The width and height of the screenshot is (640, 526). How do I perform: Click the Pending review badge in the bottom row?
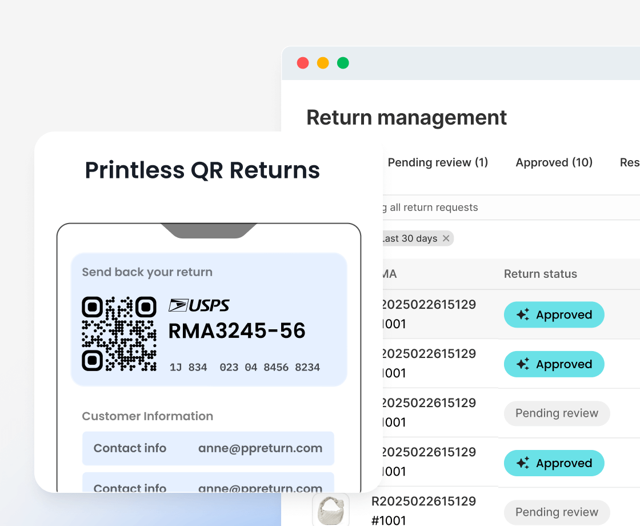pyautogui.click(x=557, y=512)
